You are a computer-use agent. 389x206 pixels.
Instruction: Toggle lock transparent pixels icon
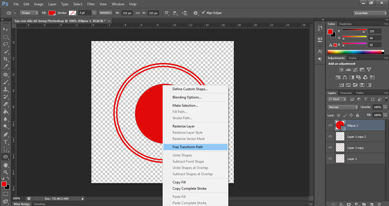[338, 115]
